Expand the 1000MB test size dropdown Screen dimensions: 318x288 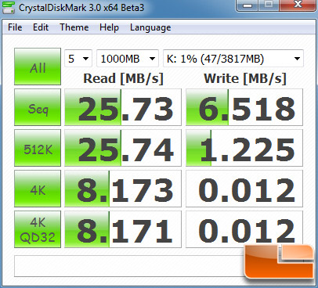128,59
